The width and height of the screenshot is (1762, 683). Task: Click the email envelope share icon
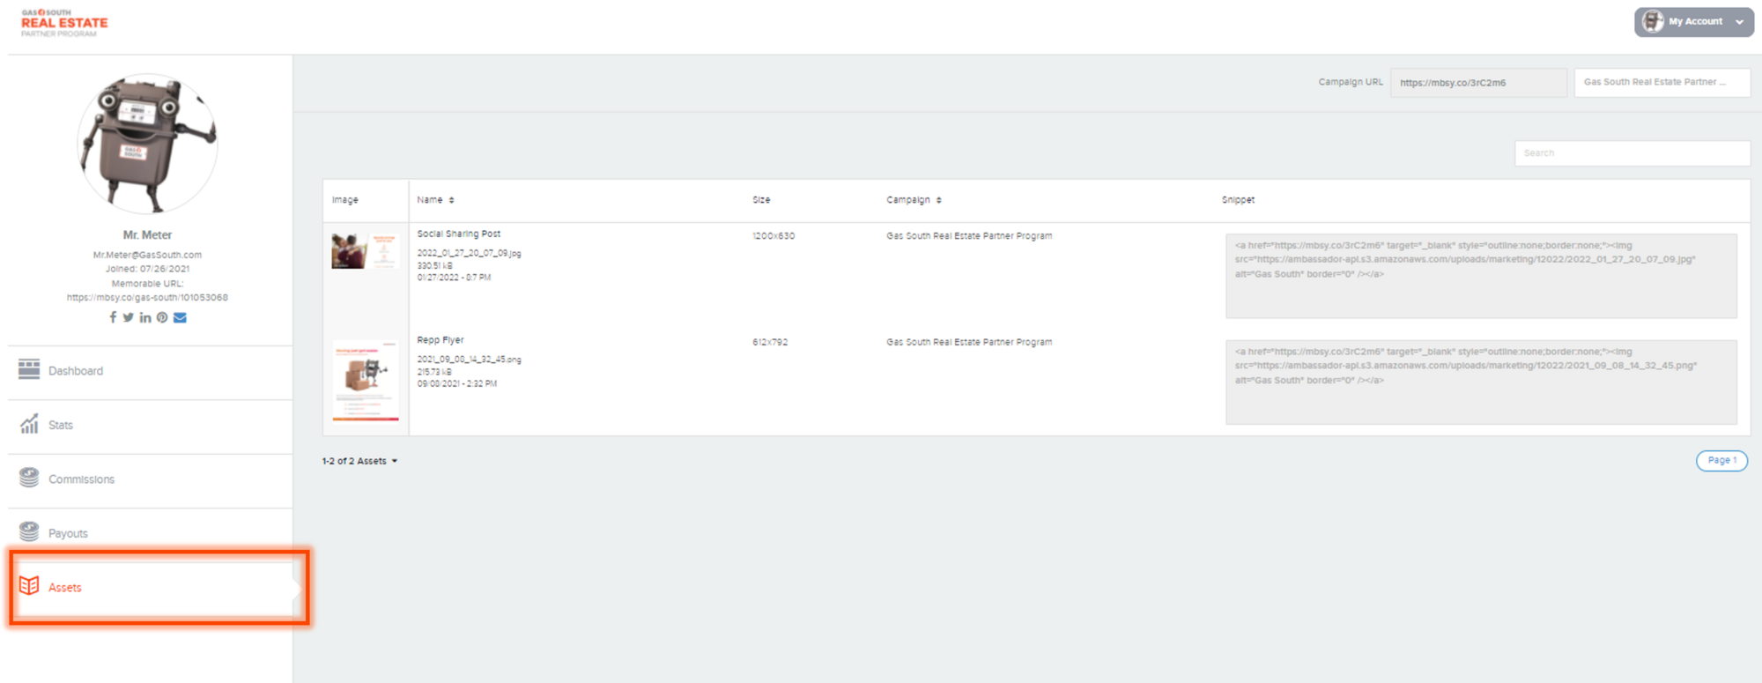coord(180,318)
